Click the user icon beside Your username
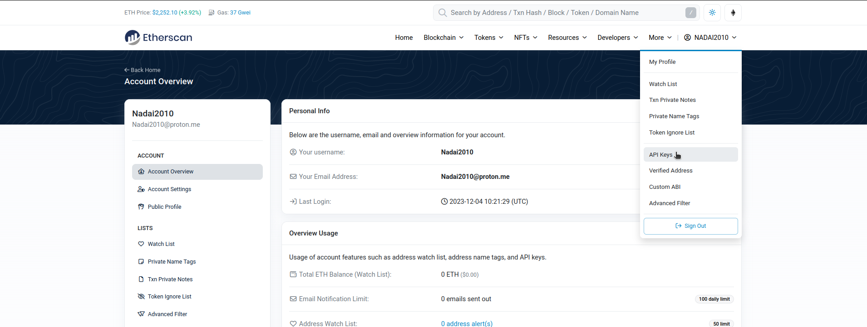 pyautogui.click(x=293, y=152)
